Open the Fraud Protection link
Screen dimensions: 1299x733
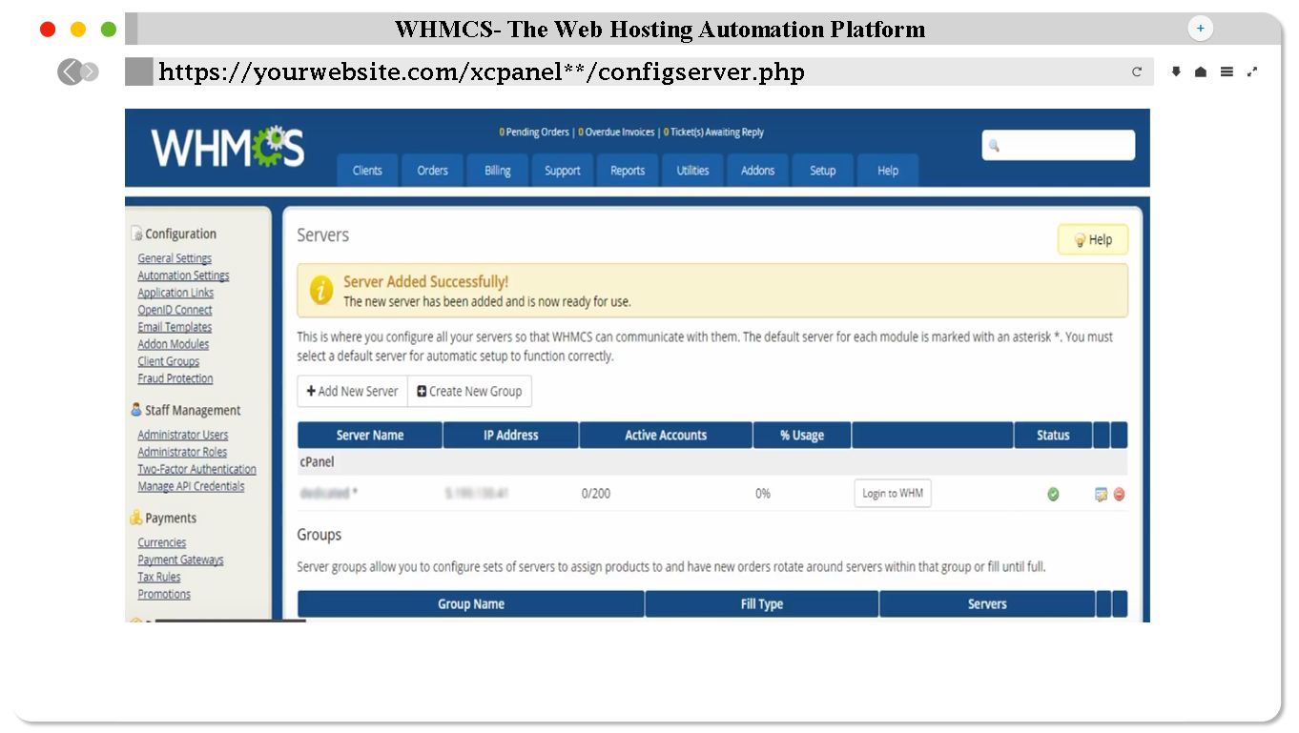(x=175, y=378)
